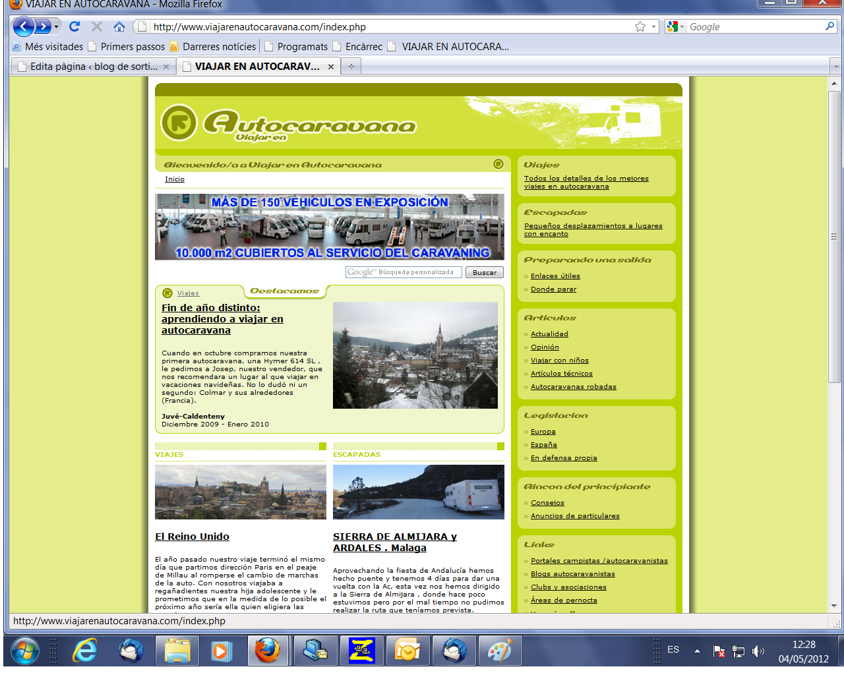Image resolution: width=844 pixels, height=675 pixels.
Task: Open the snowy village article thumbnail
Action: coord(415,355)
